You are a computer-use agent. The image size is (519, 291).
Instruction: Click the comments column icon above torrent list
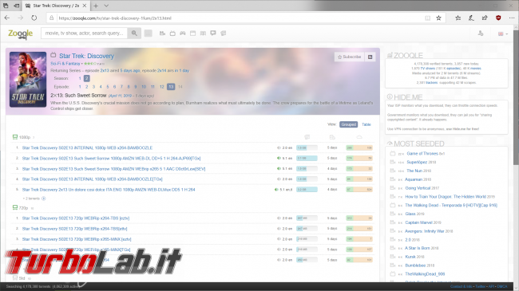(x=307, y=137)
